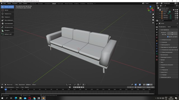Click the current frame number field

[x=130, y=87]
